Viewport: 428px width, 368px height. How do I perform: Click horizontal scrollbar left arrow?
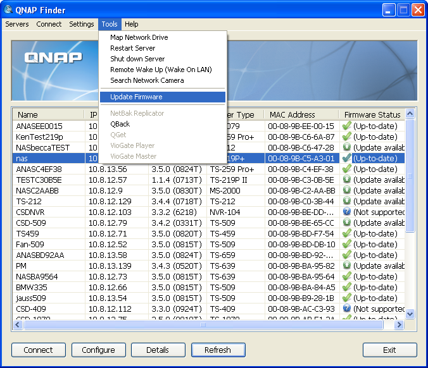point(18,324)
